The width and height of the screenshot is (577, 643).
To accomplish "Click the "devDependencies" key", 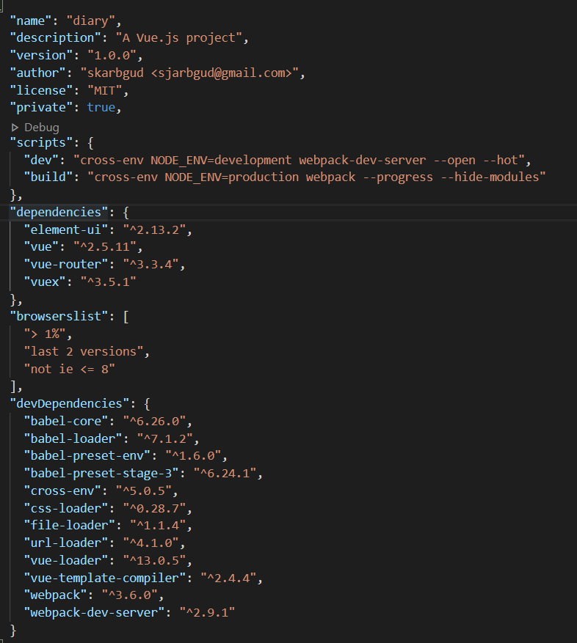I will coord(70,403).
